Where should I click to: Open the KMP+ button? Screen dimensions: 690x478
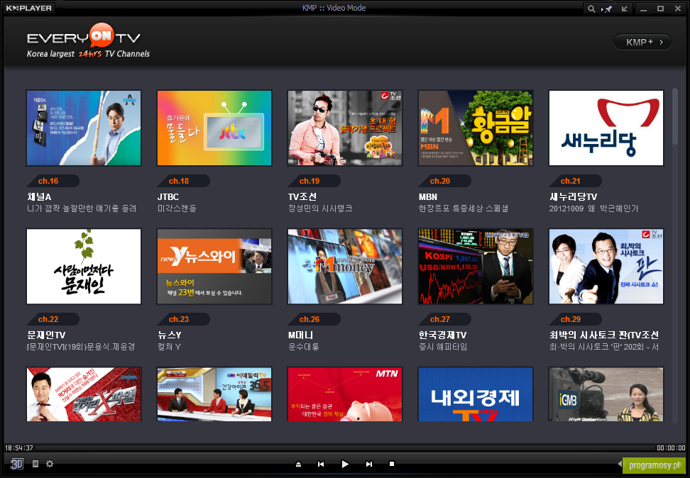click(x=642, y=43)
